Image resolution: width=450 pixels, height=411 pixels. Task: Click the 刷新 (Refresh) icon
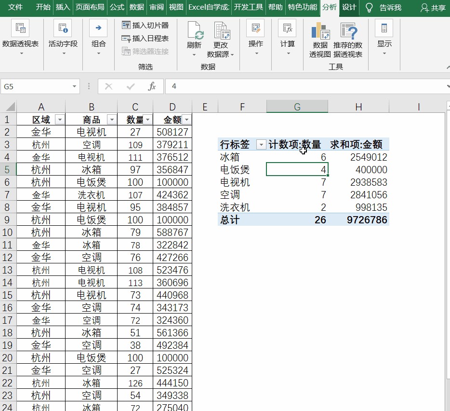tap(195, 31)
